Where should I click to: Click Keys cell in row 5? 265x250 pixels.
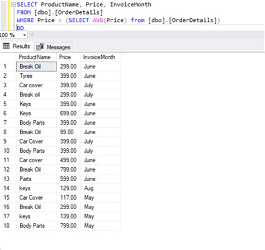[36, 104]
